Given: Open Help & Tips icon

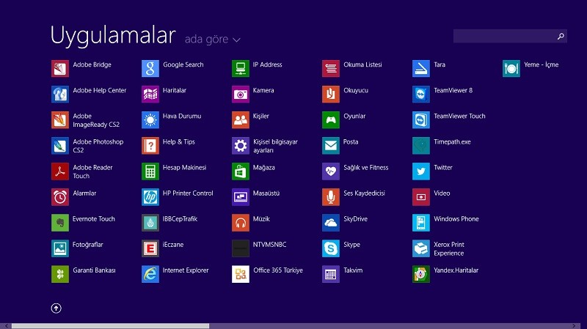Looking at the screenshot, I should coord(150,146).
